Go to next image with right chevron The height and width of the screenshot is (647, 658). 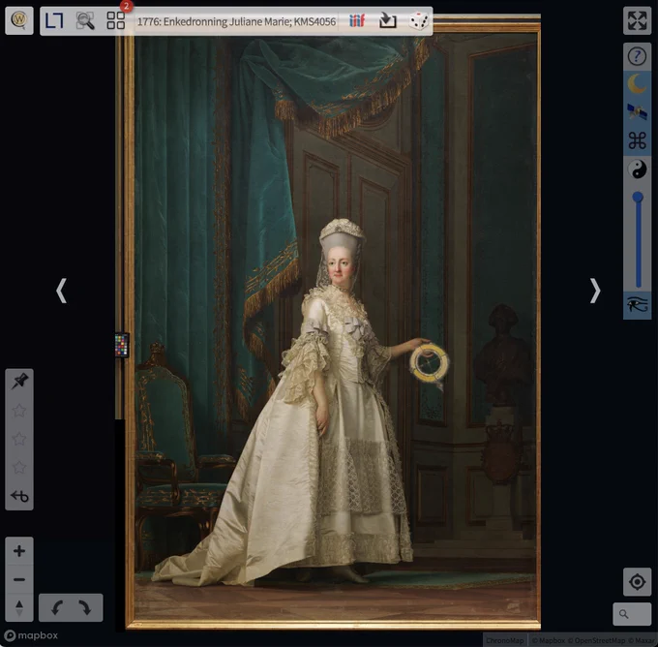(595, 291)
